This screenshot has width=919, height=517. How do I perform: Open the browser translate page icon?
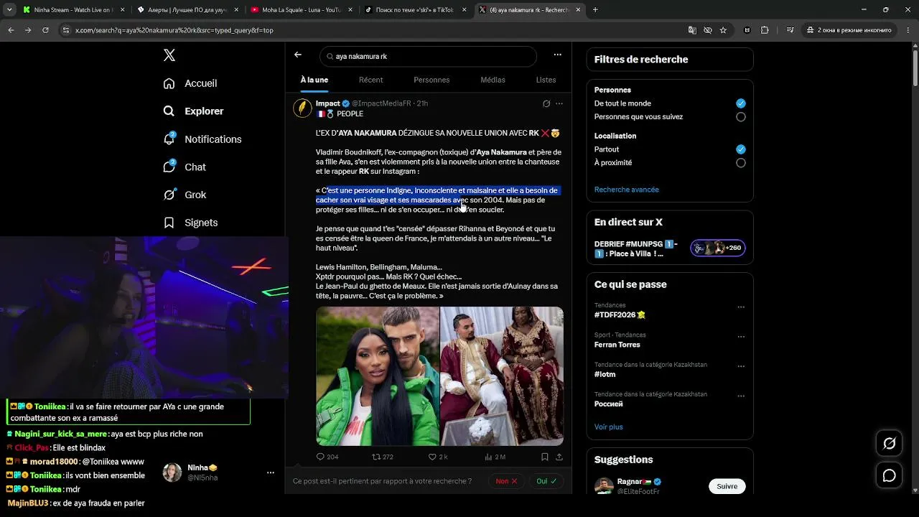[x=692, y=30]
